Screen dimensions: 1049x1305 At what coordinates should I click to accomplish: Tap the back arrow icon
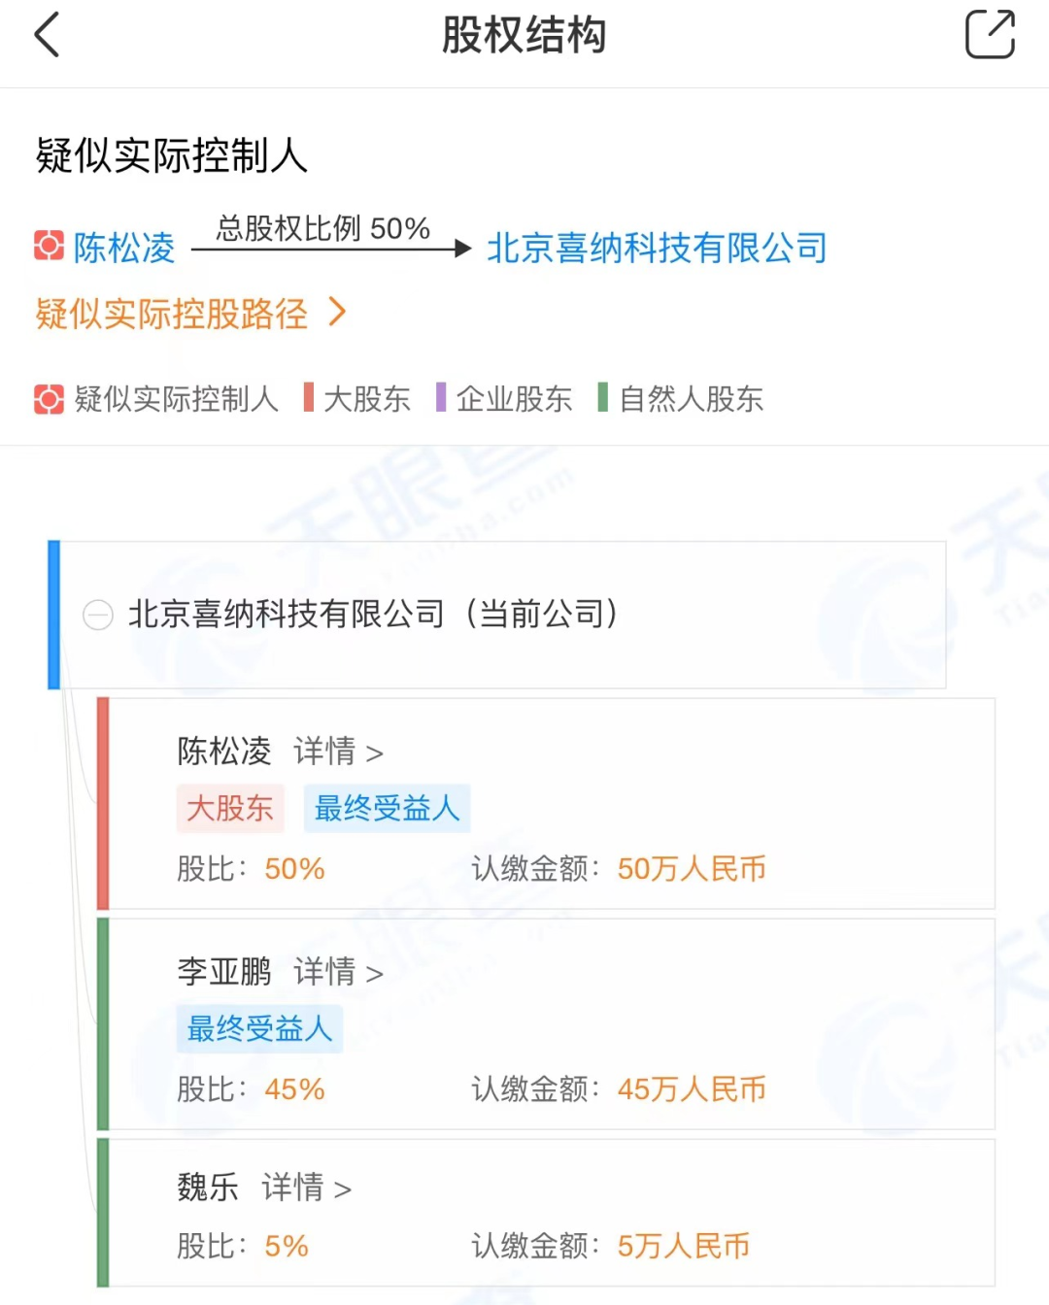[x=47, y=35]
